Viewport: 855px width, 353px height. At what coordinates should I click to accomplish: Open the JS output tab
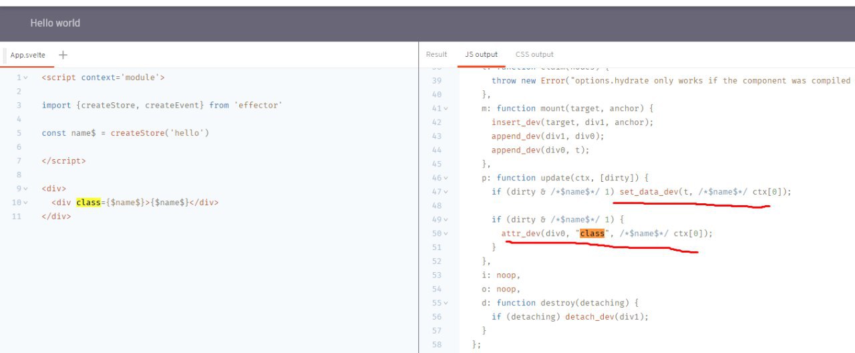(481, 54)
